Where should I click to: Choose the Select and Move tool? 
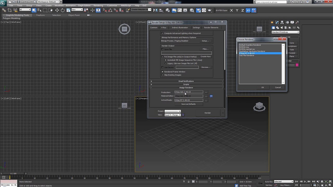[57, 10]
